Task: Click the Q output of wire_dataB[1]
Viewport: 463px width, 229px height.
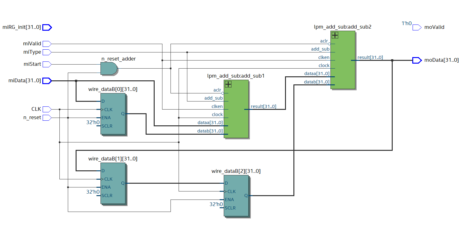Action: 123,183
